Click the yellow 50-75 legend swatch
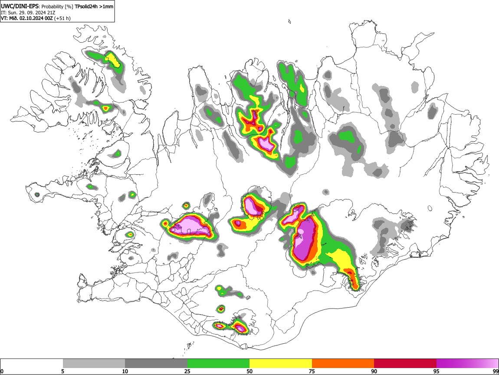499x375 pixels. 281,364
